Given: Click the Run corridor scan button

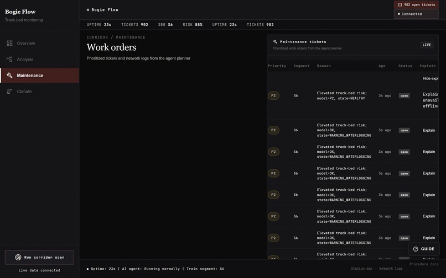Looking at the screenshot, I should 39,257.
